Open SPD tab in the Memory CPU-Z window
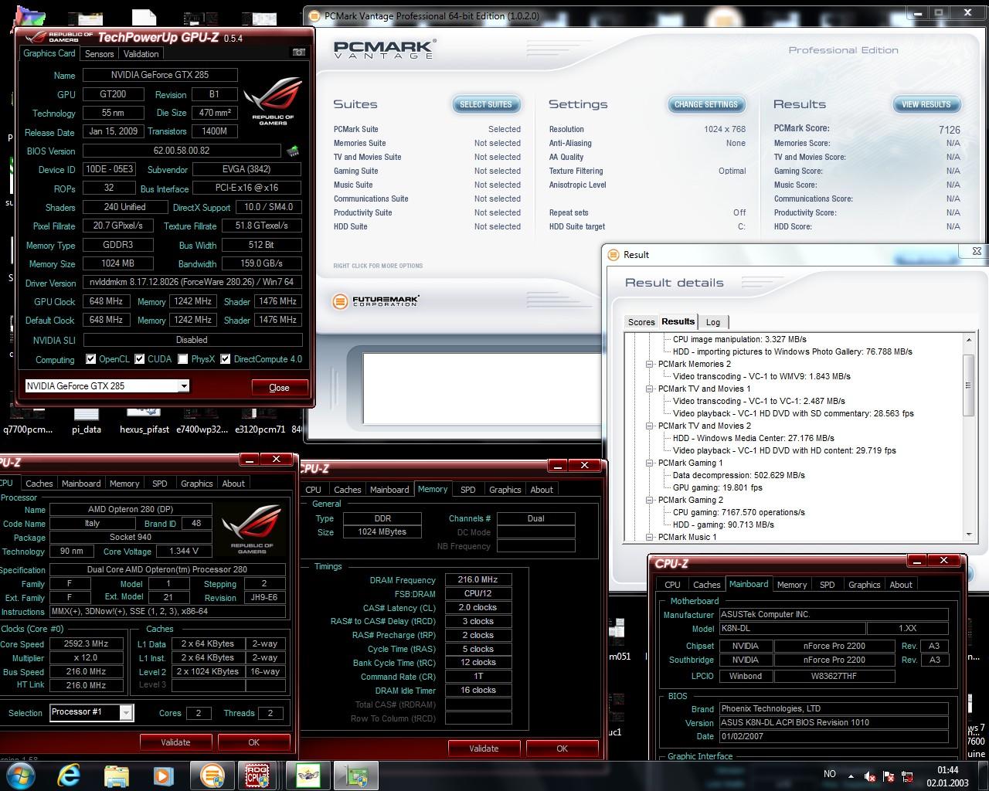This screenshot has width=989, height=791. click(x=468, y=490)
